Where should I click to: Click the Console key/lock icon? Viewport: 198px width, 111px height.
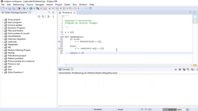pyautogui.click(x=188, y=69)
